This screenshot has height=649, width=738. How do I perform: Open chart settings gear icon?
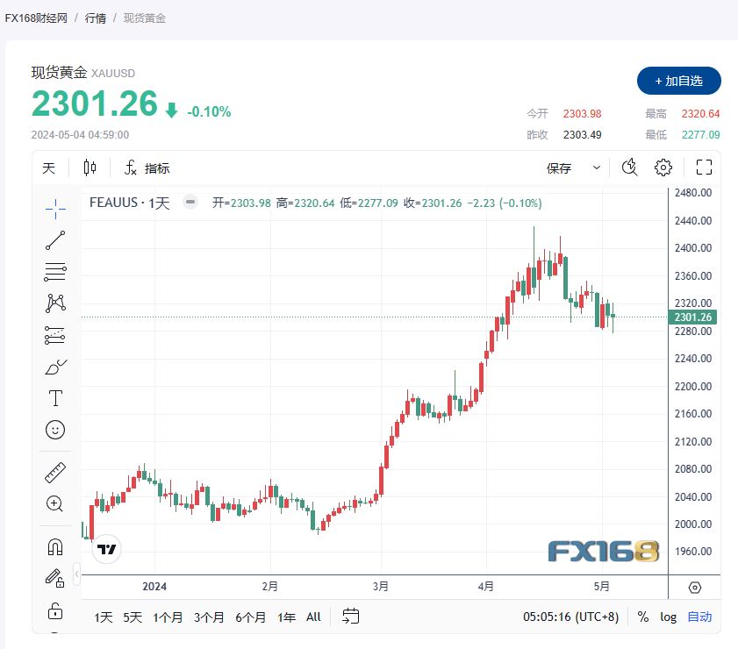click(663, 168)
